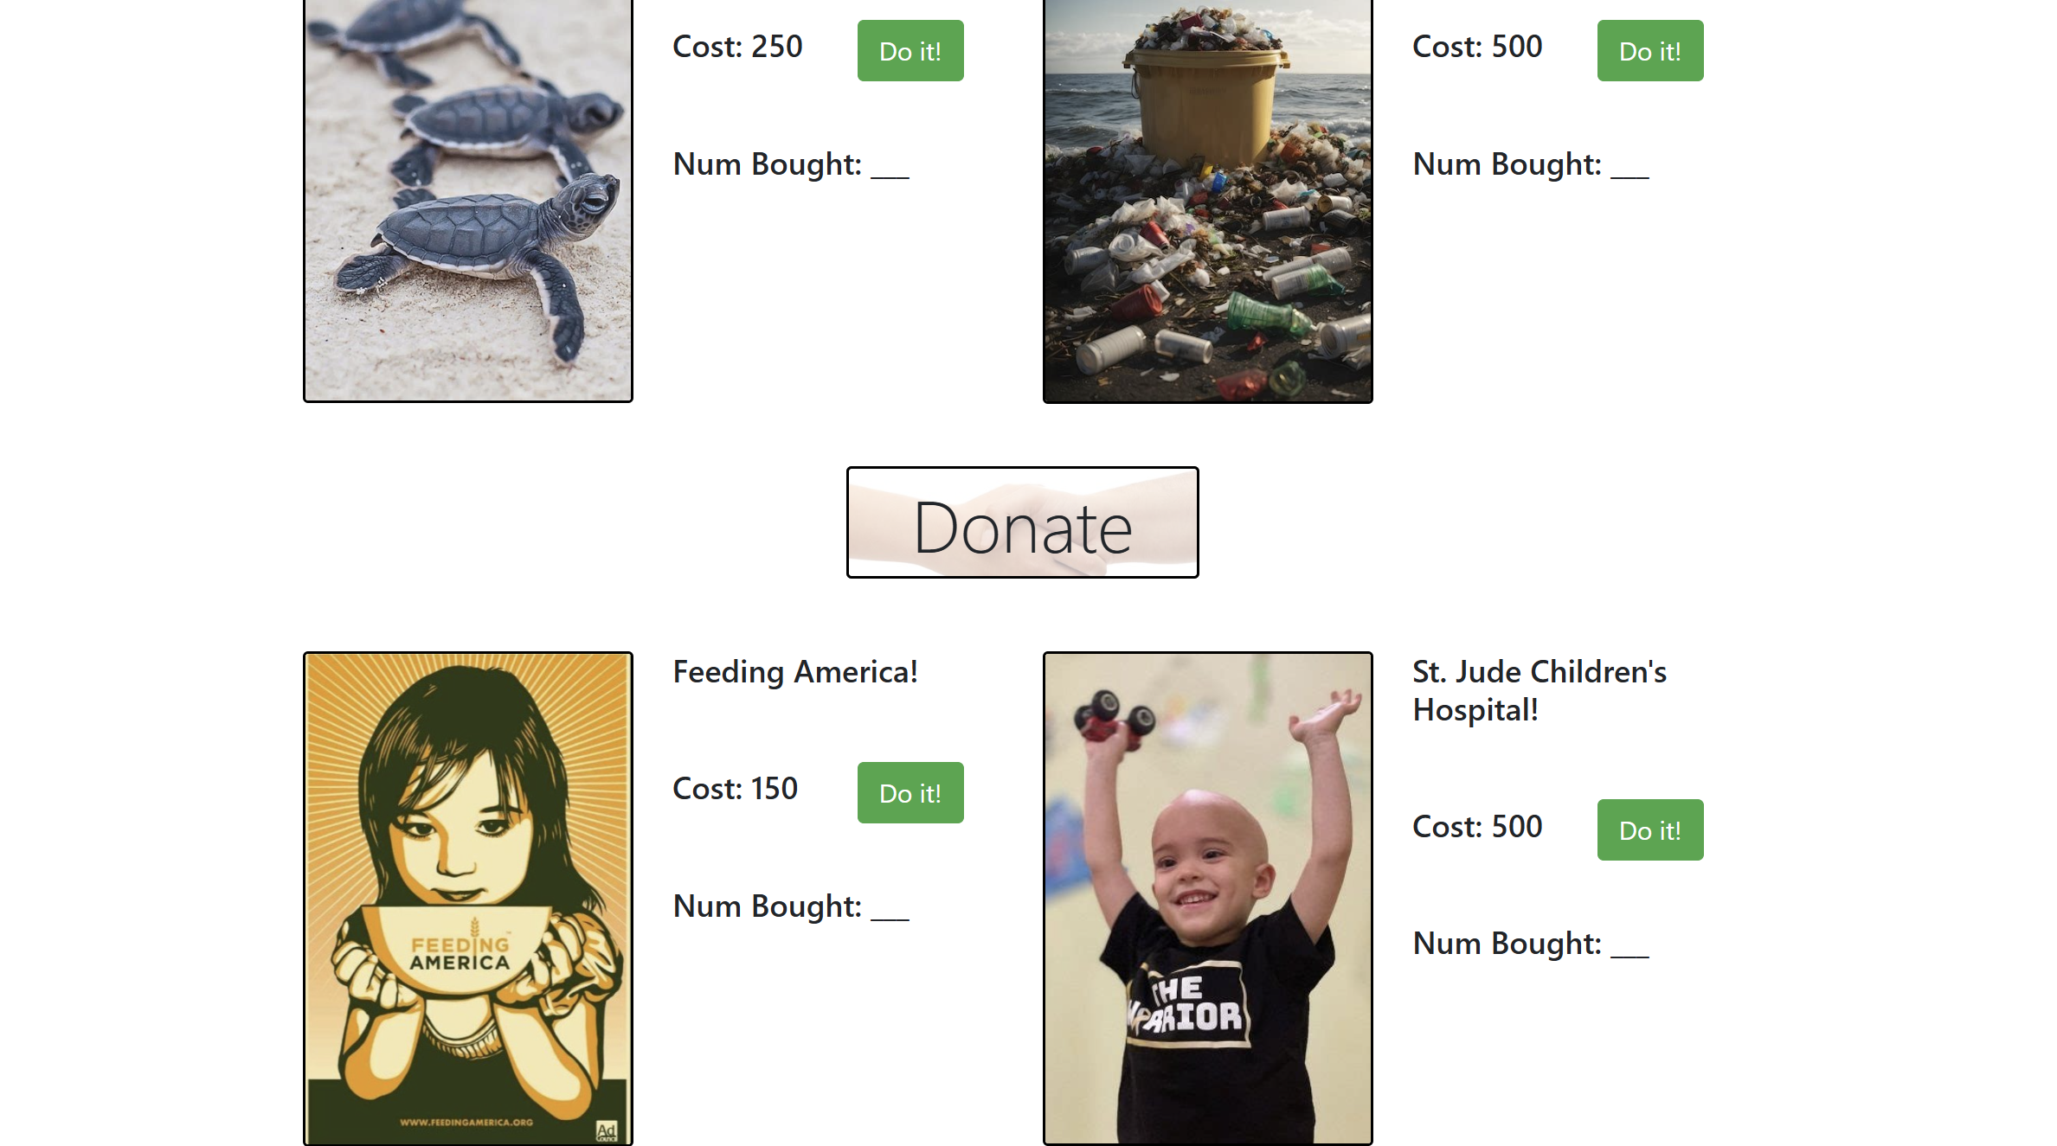Open the baby sea turtles picture
Screen dimensions: 2057x1146
point(467,200)
